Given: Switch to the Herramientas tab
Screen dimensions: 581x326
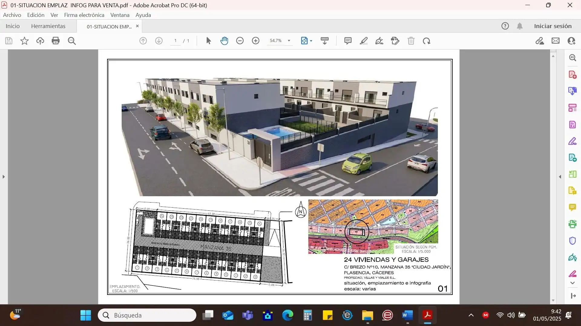Looking at the screenshot, I should click(48, 26).
